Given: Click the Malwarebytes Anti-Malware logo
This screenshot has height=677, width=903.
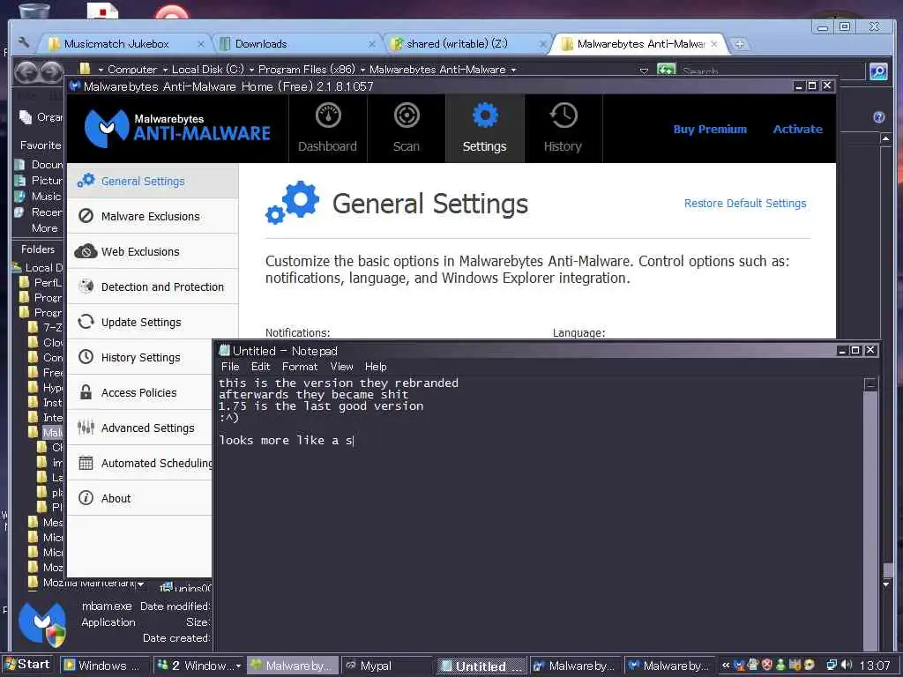Looking at the screenshot, I should point(176,128).
